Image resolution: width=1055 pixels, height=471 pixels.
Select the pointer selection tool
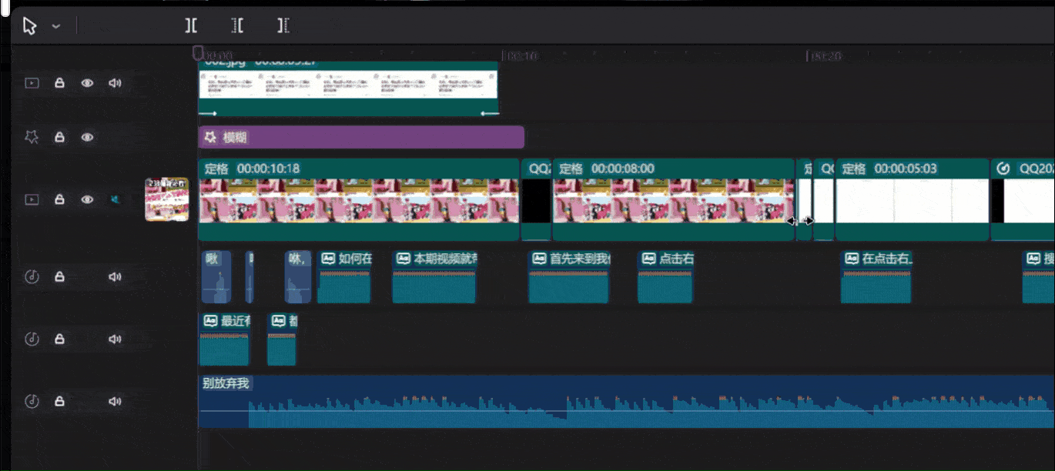click(x=29, y=26)
